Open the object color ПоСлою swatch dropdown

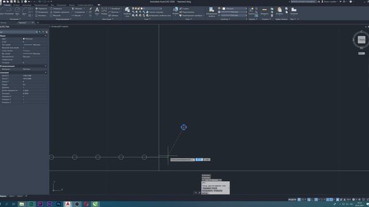[234, 9]
